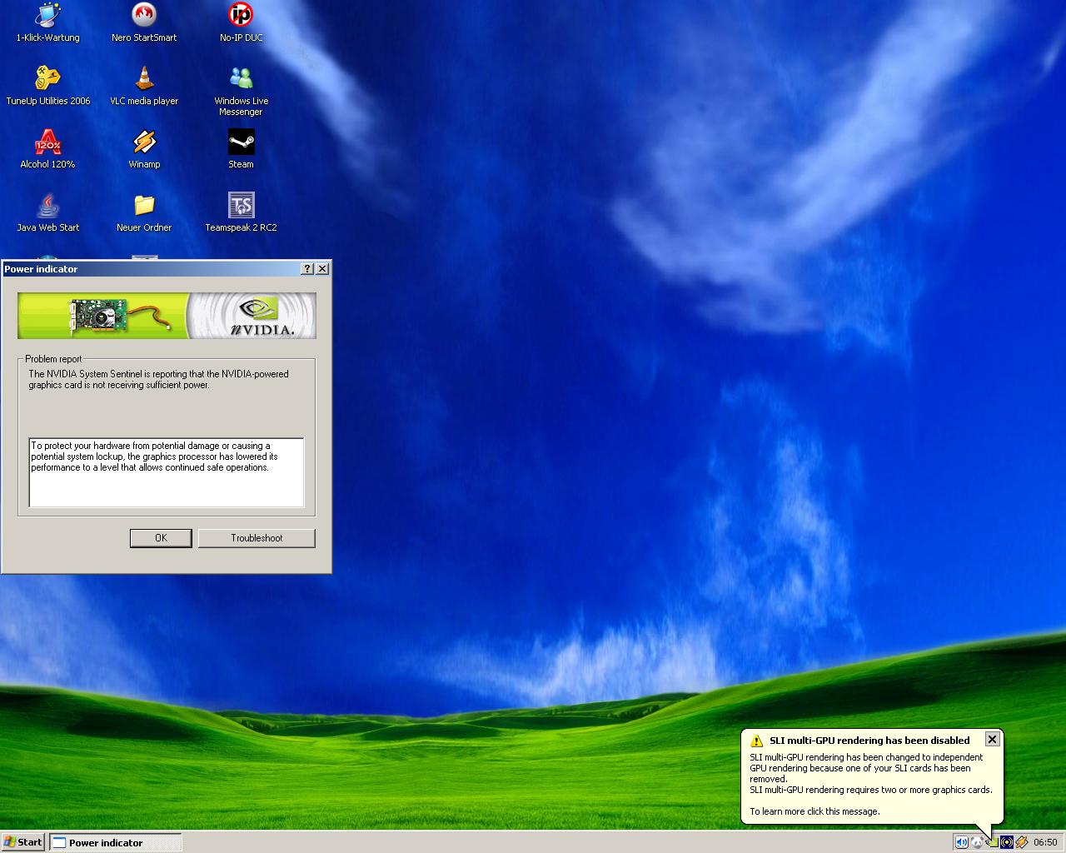This screenshot has height=853, width=1066.
Task: Dismiss the SLI notification balloon
Action: click(x=992, y=739)
